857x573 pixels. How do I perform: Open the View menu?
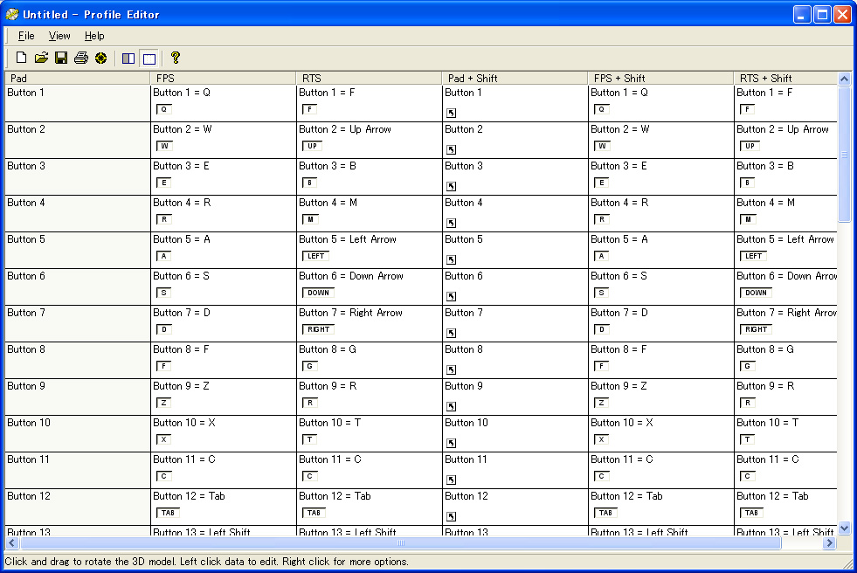(59, 36)
